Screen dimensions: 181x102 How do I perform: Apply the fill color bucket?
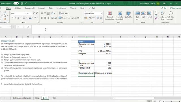click(x=30, y=18)
